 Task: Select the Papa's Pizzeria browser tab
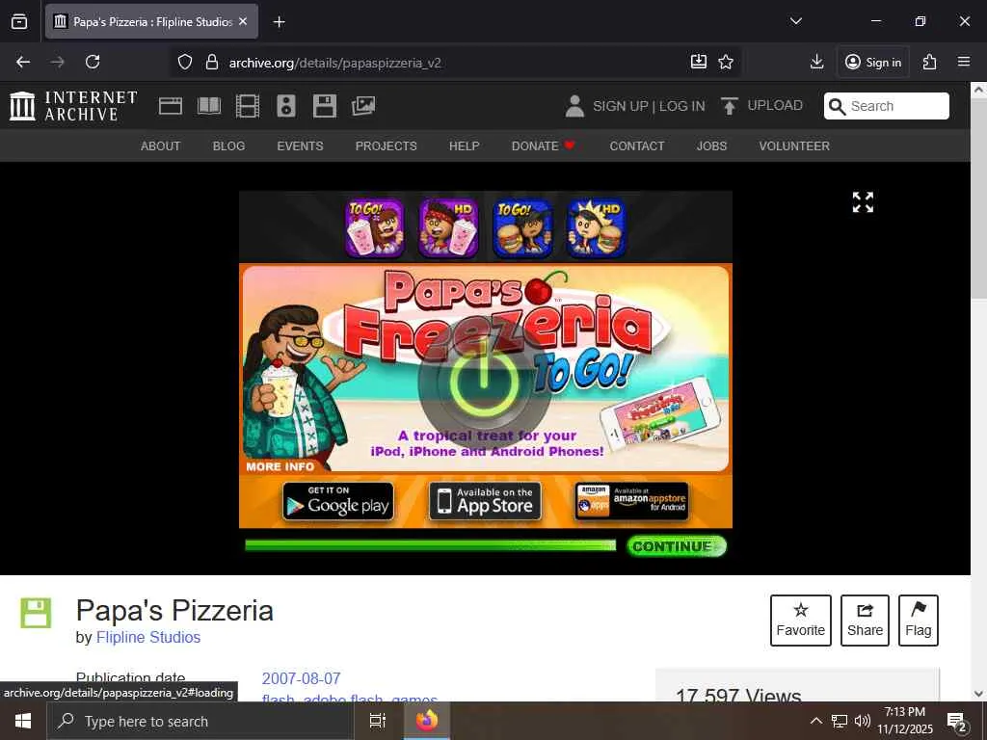[x=151, y=22]
